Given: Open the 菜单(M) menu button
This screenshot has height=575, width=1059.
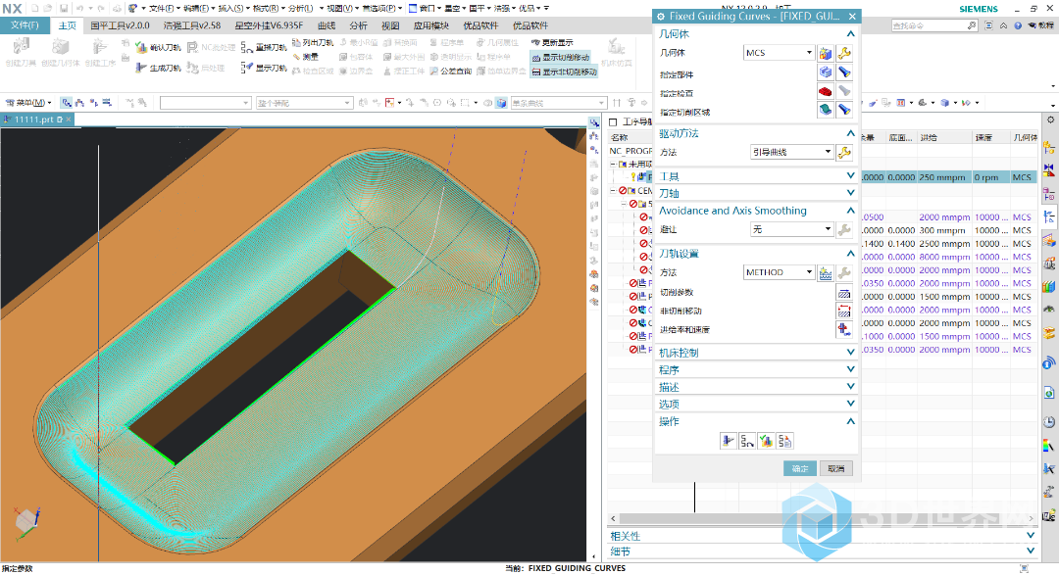Looking at the screenshot, I should point(28,103).
